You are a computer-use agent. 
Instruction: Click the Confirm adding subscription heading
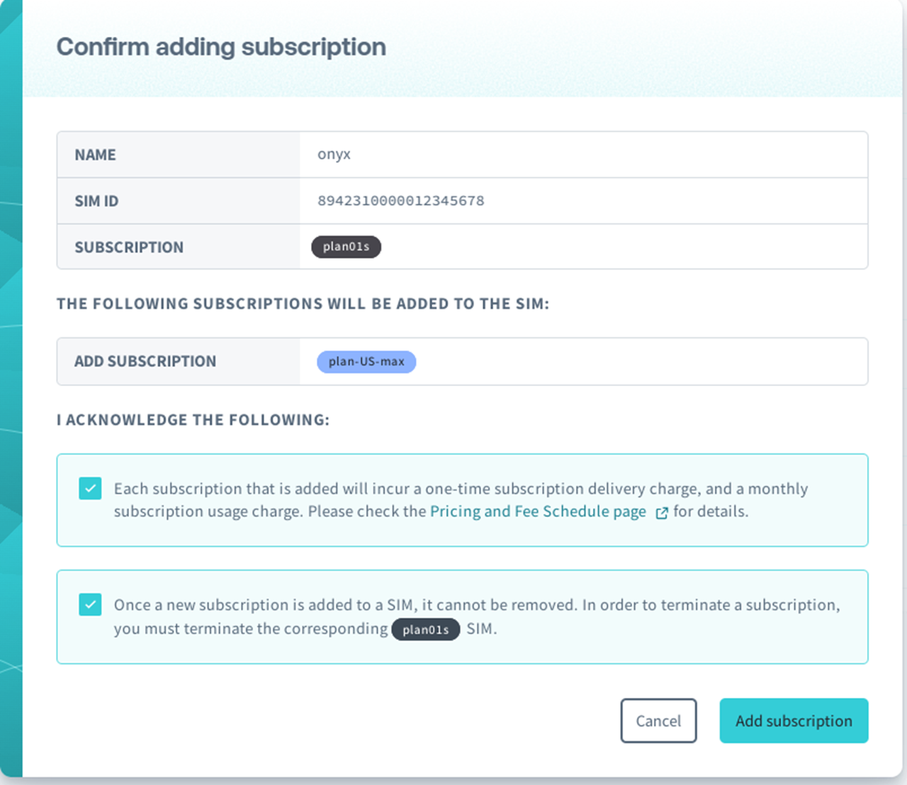(x=221, y=47)
